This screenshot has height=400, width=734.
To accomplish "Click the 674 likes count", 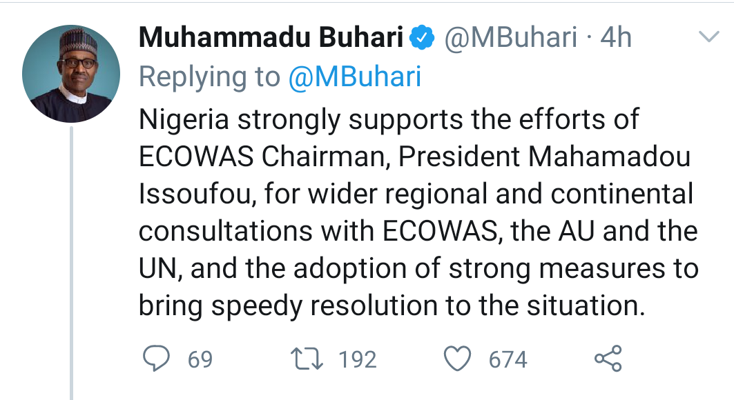I will point(508,360).
